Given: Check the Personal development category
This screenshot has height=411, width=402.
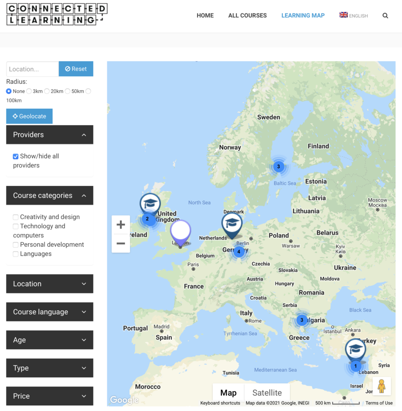Looking at the screenshot, I should coord(16,244).
